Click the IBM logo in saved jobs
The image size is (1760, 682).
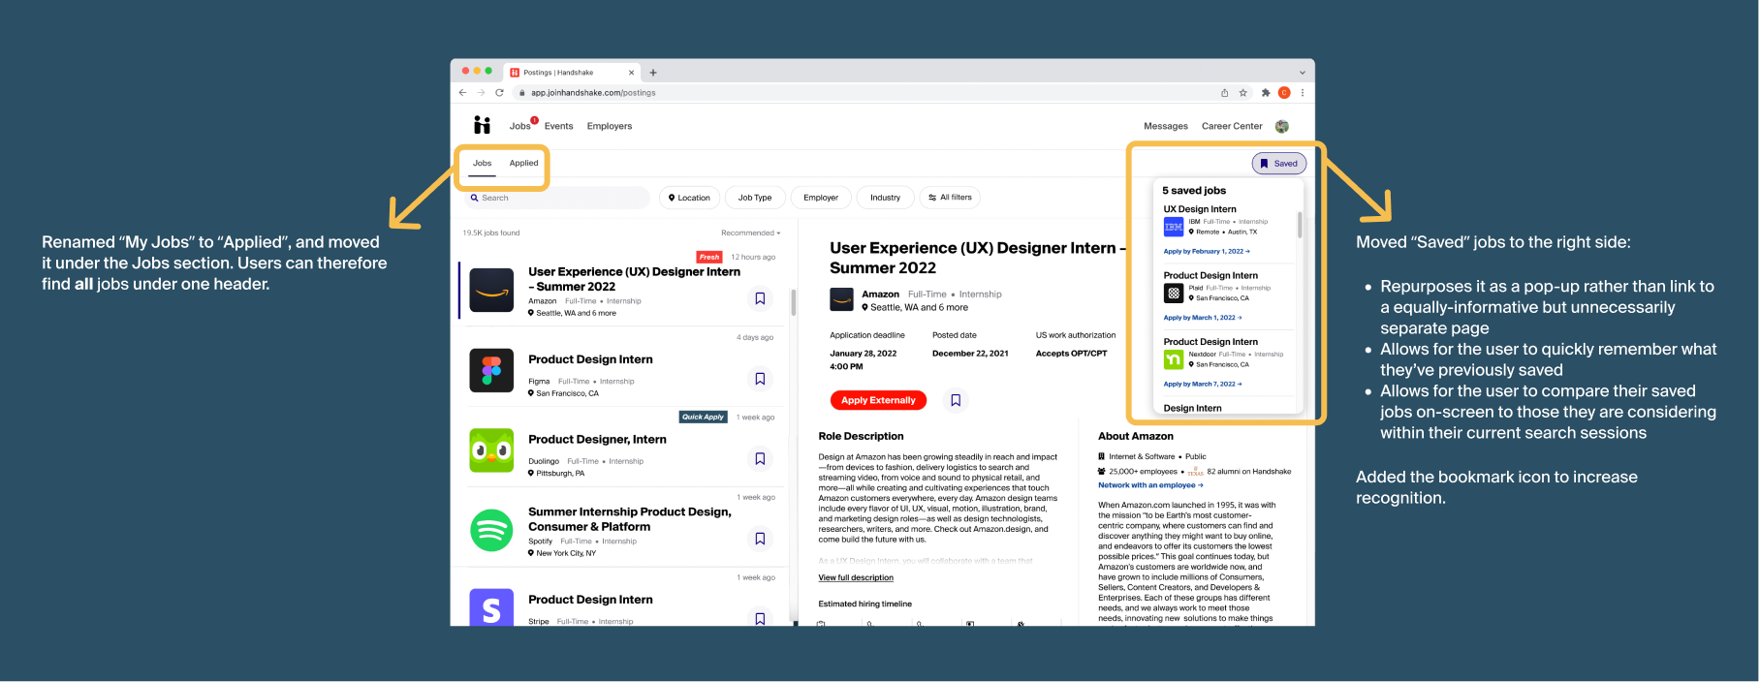point(1173,227)
